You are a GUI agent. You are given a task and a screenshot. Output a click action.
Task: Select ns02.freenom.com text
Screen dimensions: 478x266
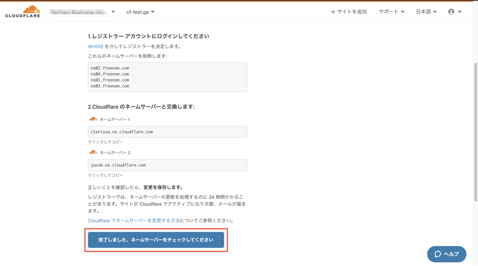tap(110, 68)
